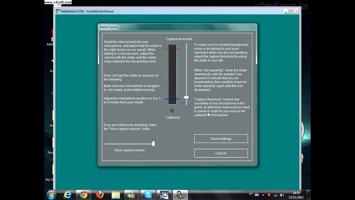Open Firefox from the taskbar
This screenshot has height=200, width=355.
[x=100, y=195]
